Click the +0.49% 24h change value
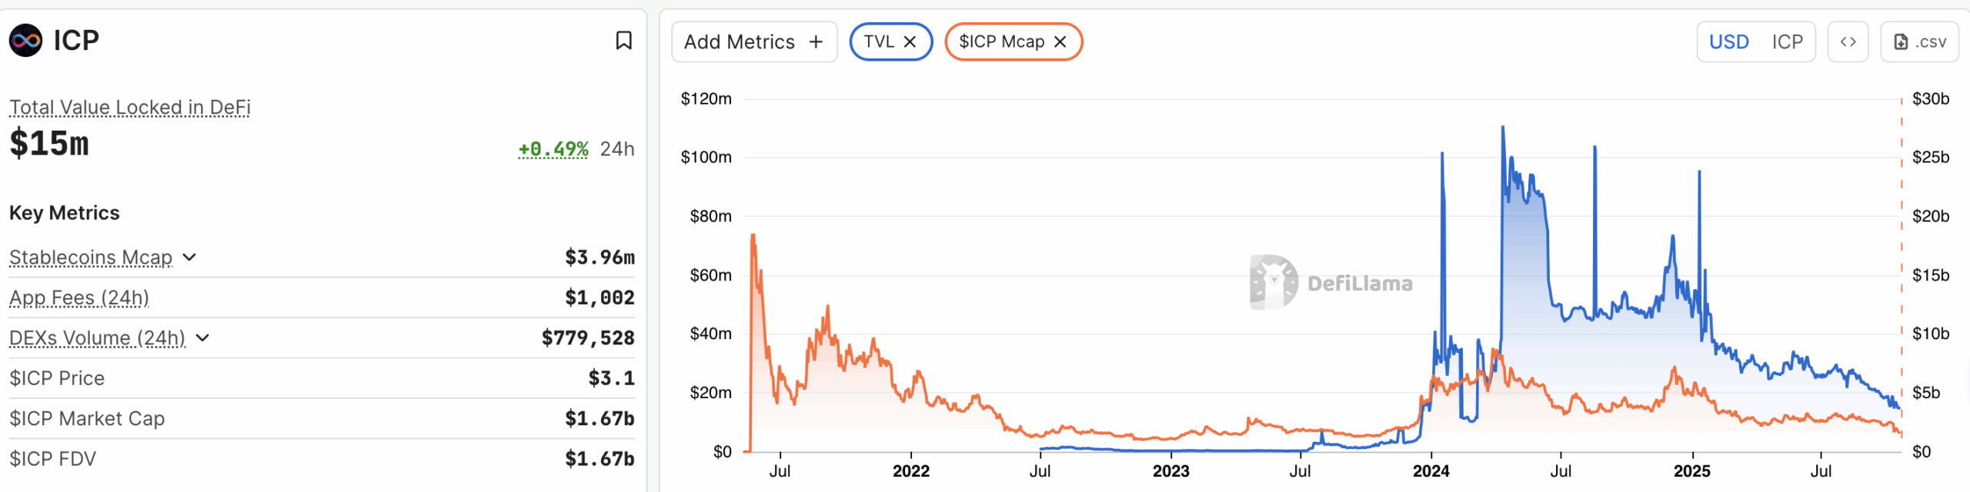Viewport: 1970px width, 492px height. [553, 149]
